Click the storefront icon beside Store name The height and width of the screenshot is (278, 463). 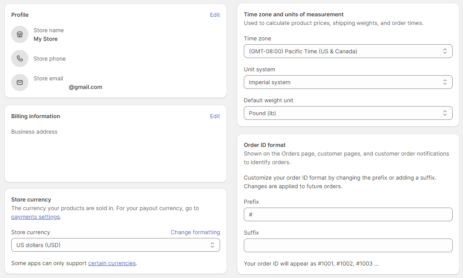(x=20, y=34)
